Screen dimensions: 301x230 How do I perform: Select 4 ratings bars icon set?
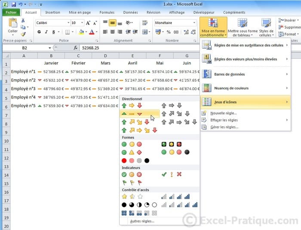[175, 196]
